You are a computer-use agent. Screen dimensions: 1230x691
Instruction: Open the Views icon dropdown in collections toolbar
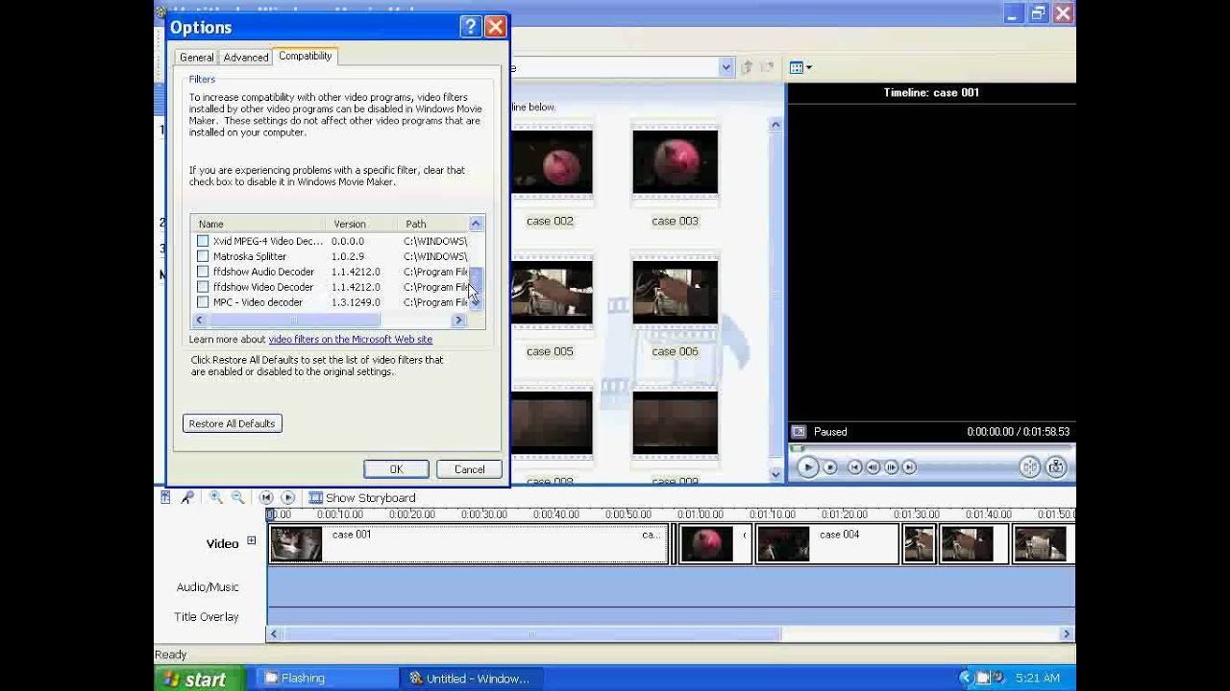click(800, 67)
